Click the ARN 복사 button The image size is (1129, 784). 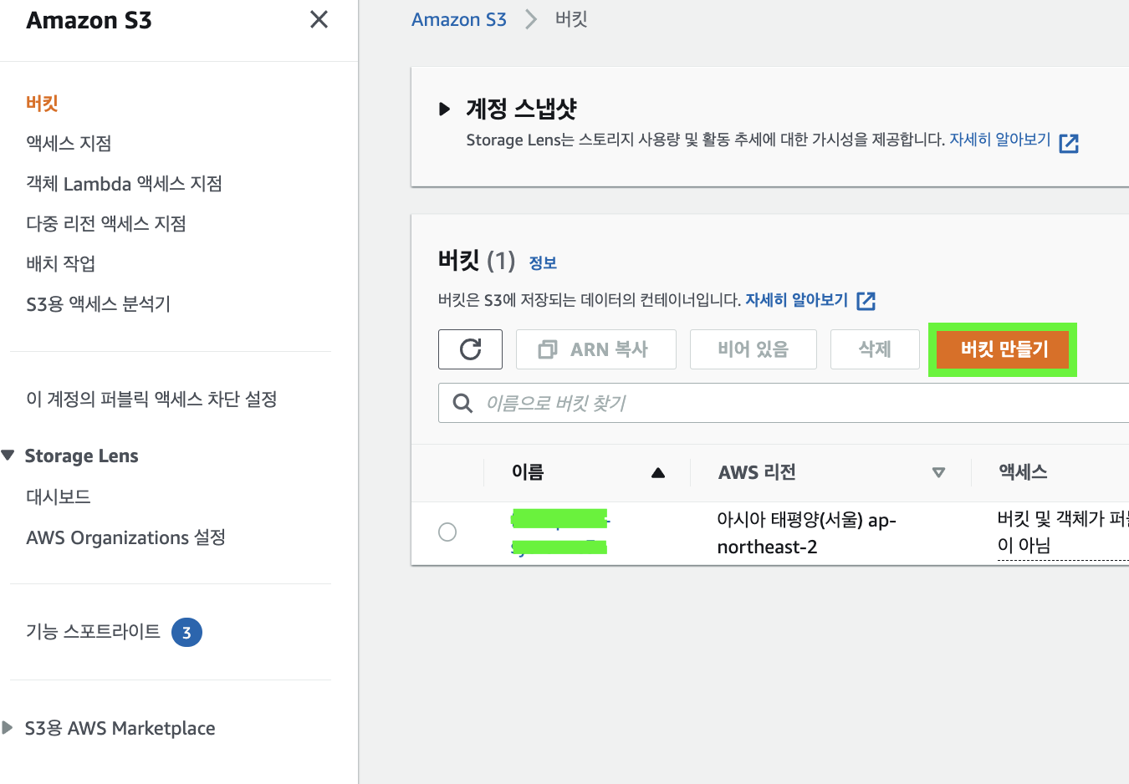tap(595, 349)
